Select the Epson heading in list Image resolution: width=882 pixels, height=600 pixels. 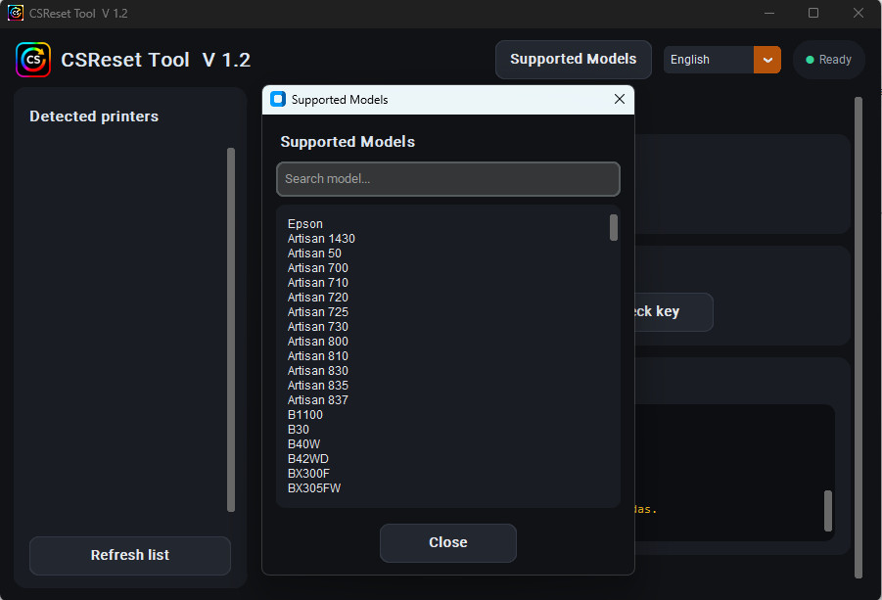[304, 224]
